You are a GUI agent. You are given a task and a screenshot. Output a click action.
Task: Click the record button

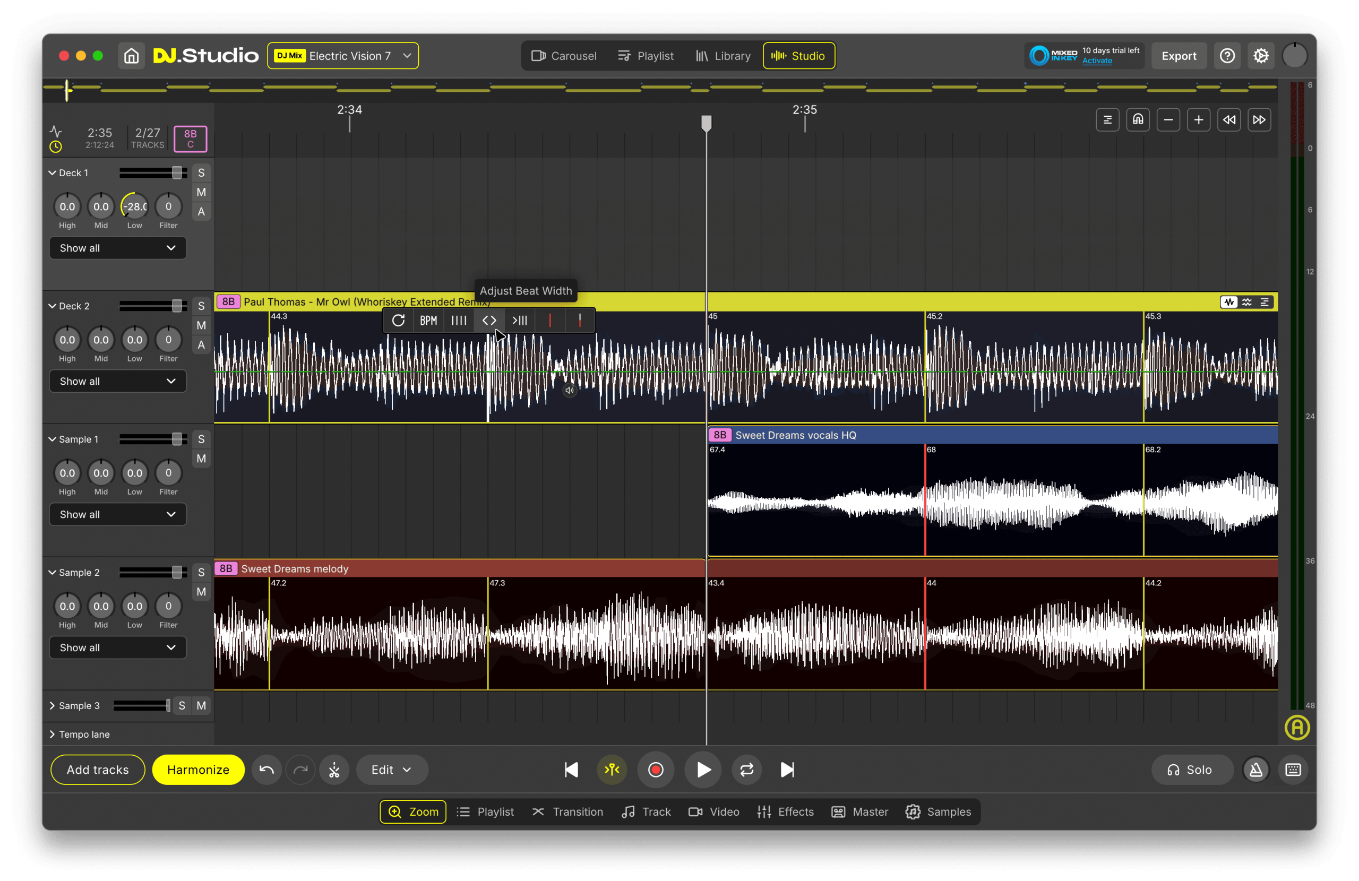pyautogui.click(x=656, y=770)
